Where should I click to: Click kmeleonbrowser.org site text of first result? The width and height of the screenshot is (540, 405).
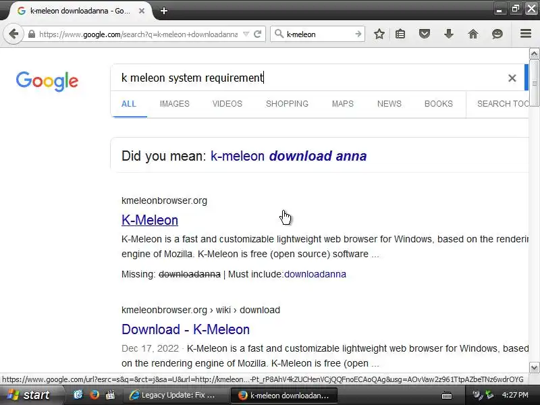coord(164,200)
